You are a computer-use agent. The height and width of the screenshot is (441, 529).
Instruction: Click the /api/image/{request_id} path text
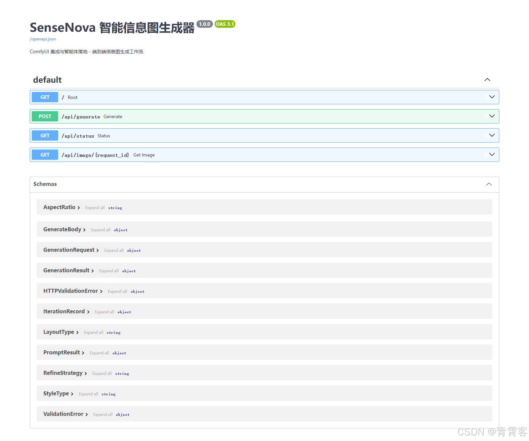(x=95, y=155)
